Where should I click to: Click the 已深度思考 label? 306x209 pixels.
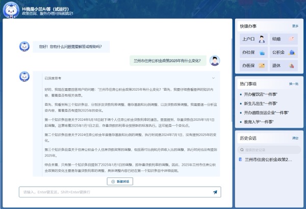(x=53, y=79)
